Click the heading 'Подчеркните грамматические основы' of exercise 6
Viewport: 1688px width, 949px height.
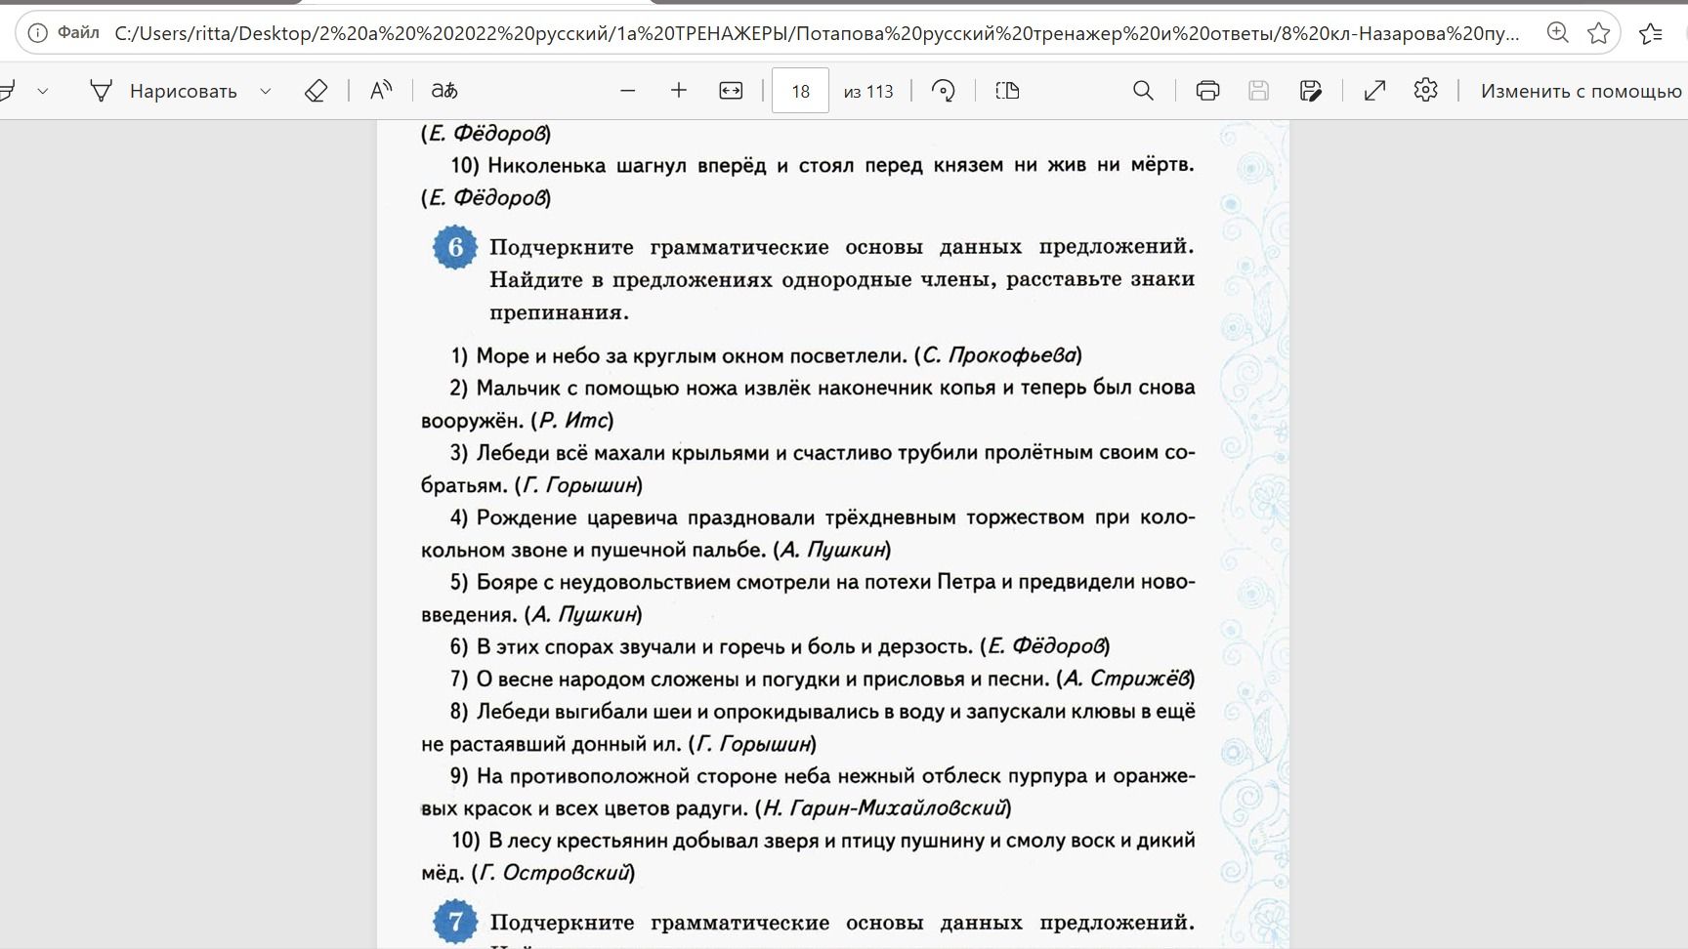pos(659,247)
